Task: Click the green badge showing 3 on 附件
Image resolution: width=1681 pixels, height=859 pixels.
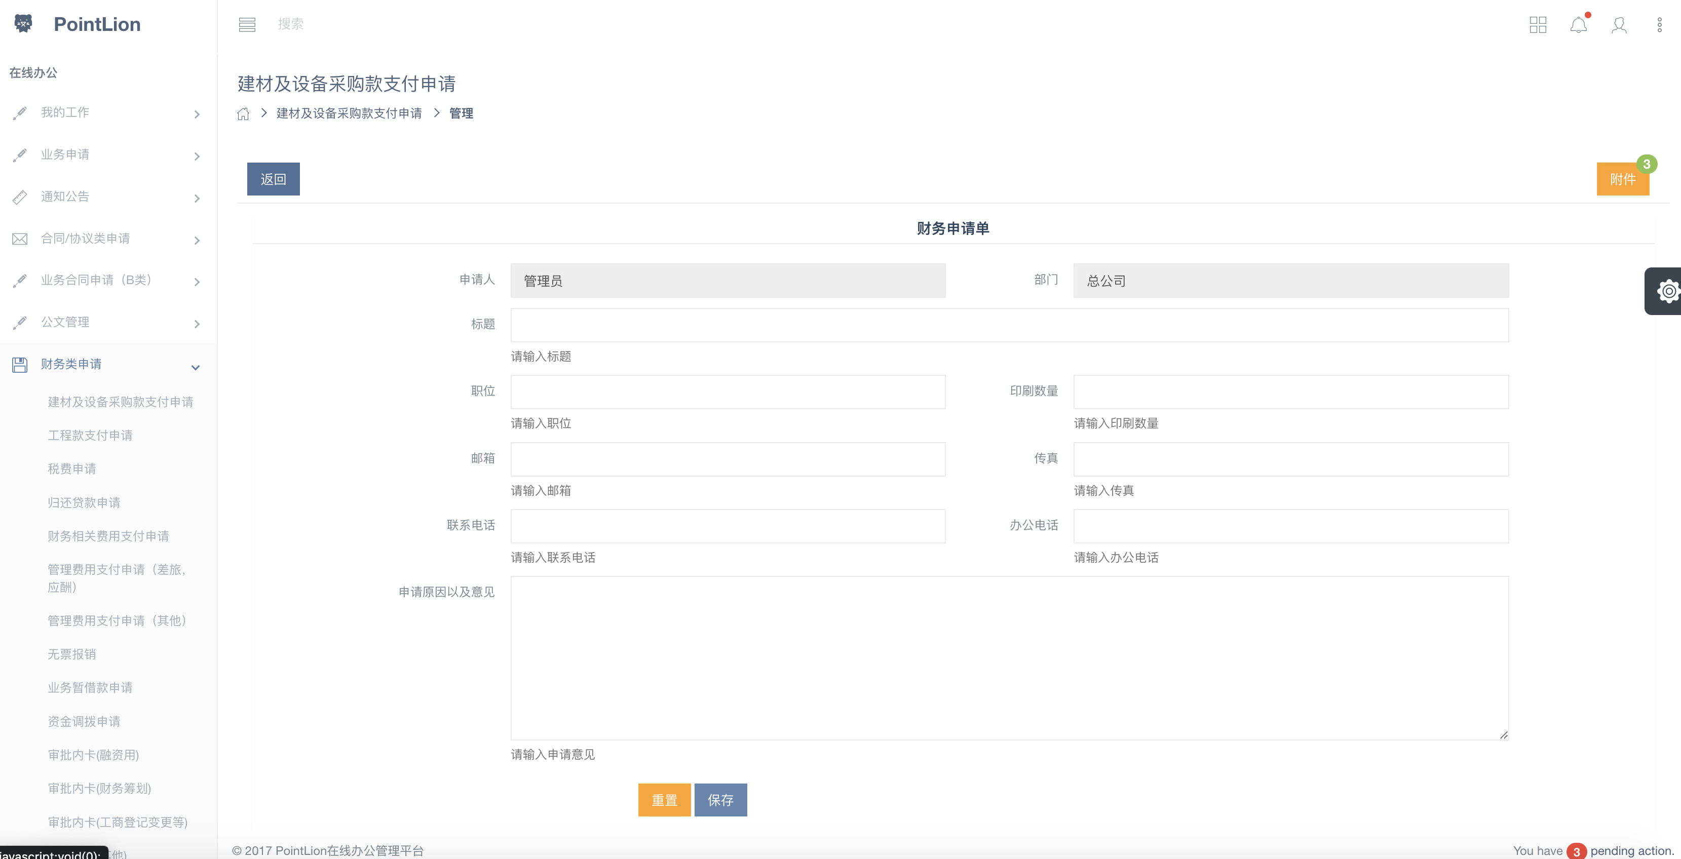Action: click(x=1647, y=164)
